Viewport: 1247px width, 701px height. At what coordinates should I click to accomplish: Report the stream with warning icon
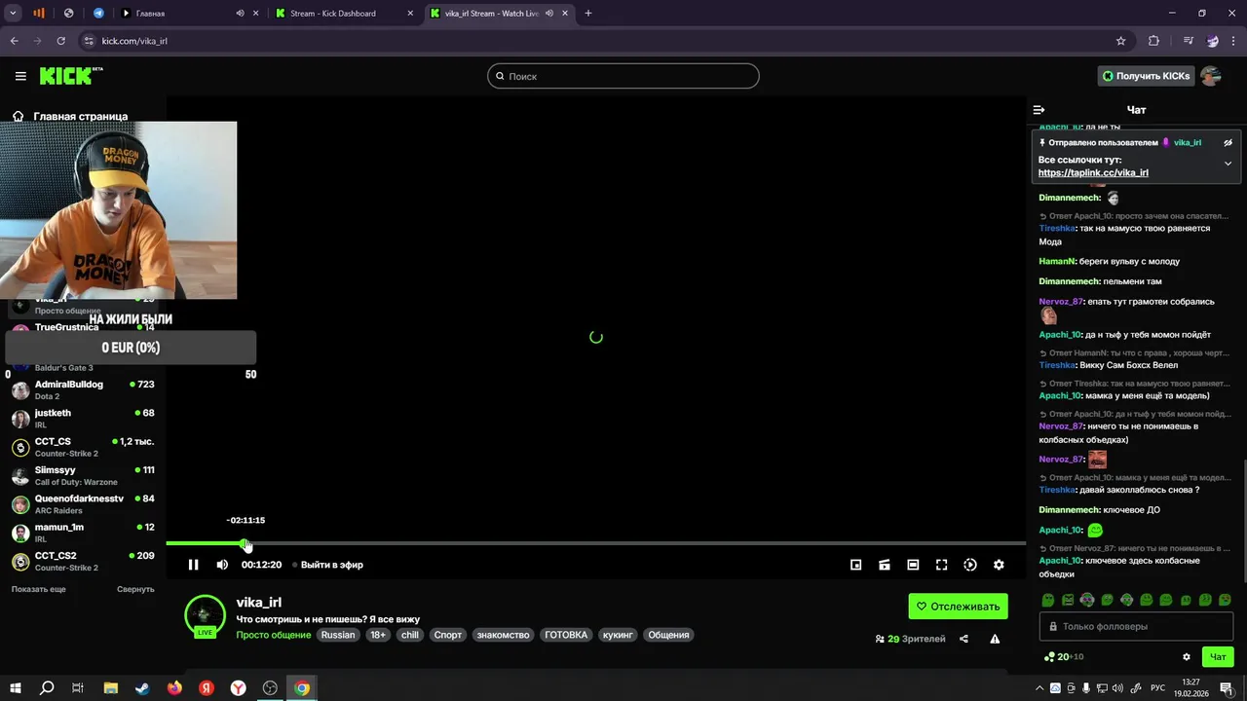click(995, 639)
